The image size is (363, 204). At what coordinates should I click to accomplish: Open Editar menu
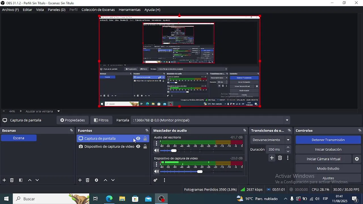pos(28,10)
